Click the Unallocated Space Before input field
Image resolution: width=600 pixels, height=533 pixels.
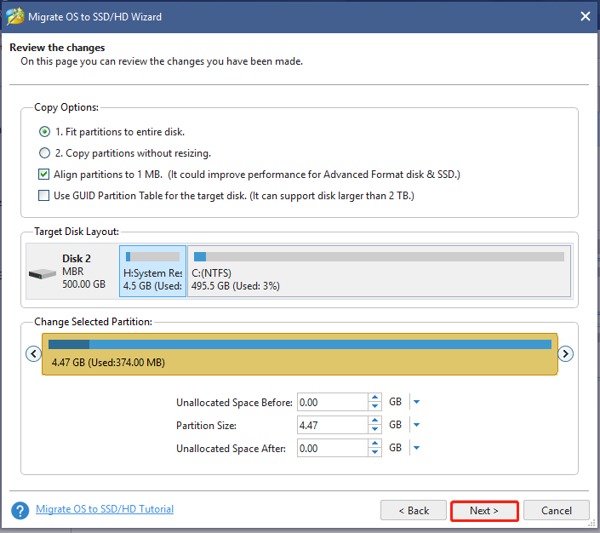coord(332,403)
